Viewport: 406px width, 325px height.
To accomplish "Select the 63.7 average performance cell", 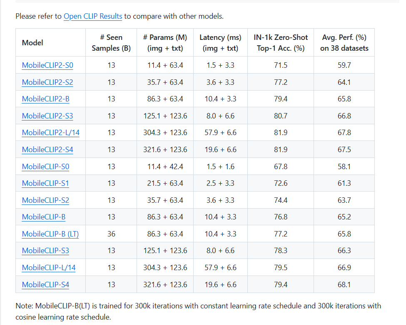I will click(344, 200).
